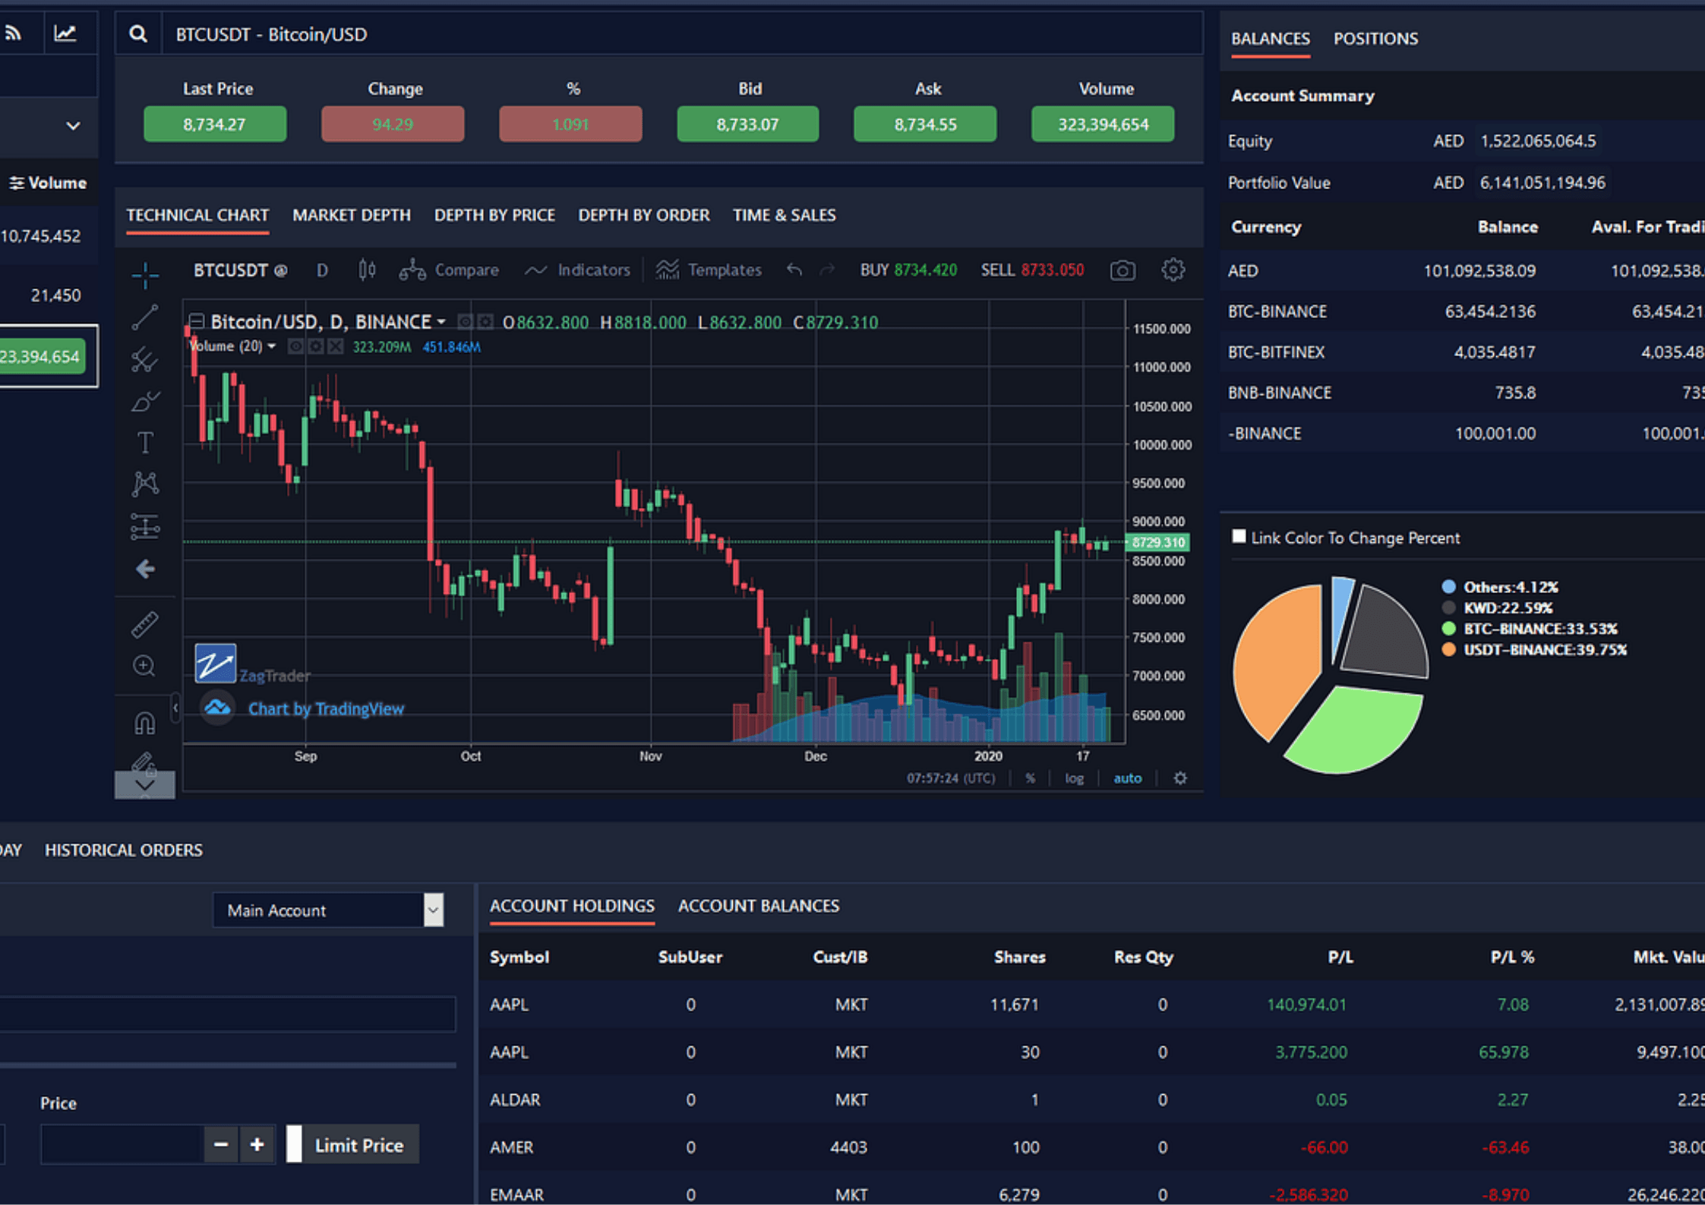Open Compare symbol tool
Image resolution: width=1705 pixels, height=1205 pixels.
450,270
